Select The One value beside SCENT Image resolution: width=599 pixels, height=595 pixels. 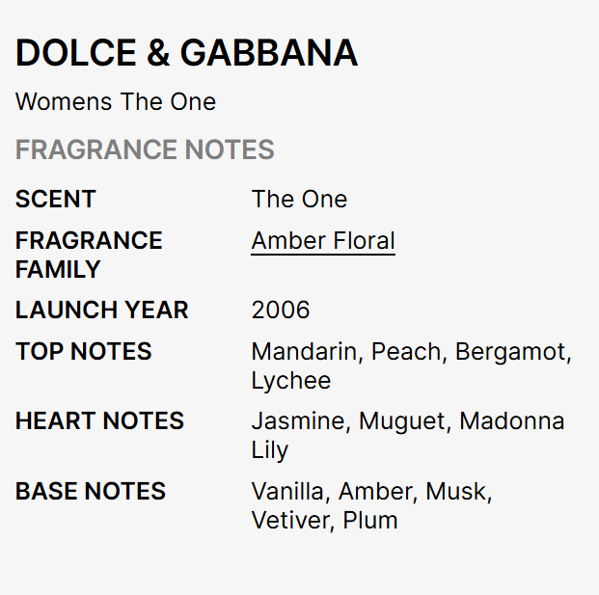coord(299,200)
